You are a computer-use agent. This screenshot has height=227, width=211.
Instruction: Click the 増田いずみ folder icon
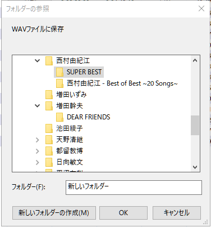pos(49,95)
